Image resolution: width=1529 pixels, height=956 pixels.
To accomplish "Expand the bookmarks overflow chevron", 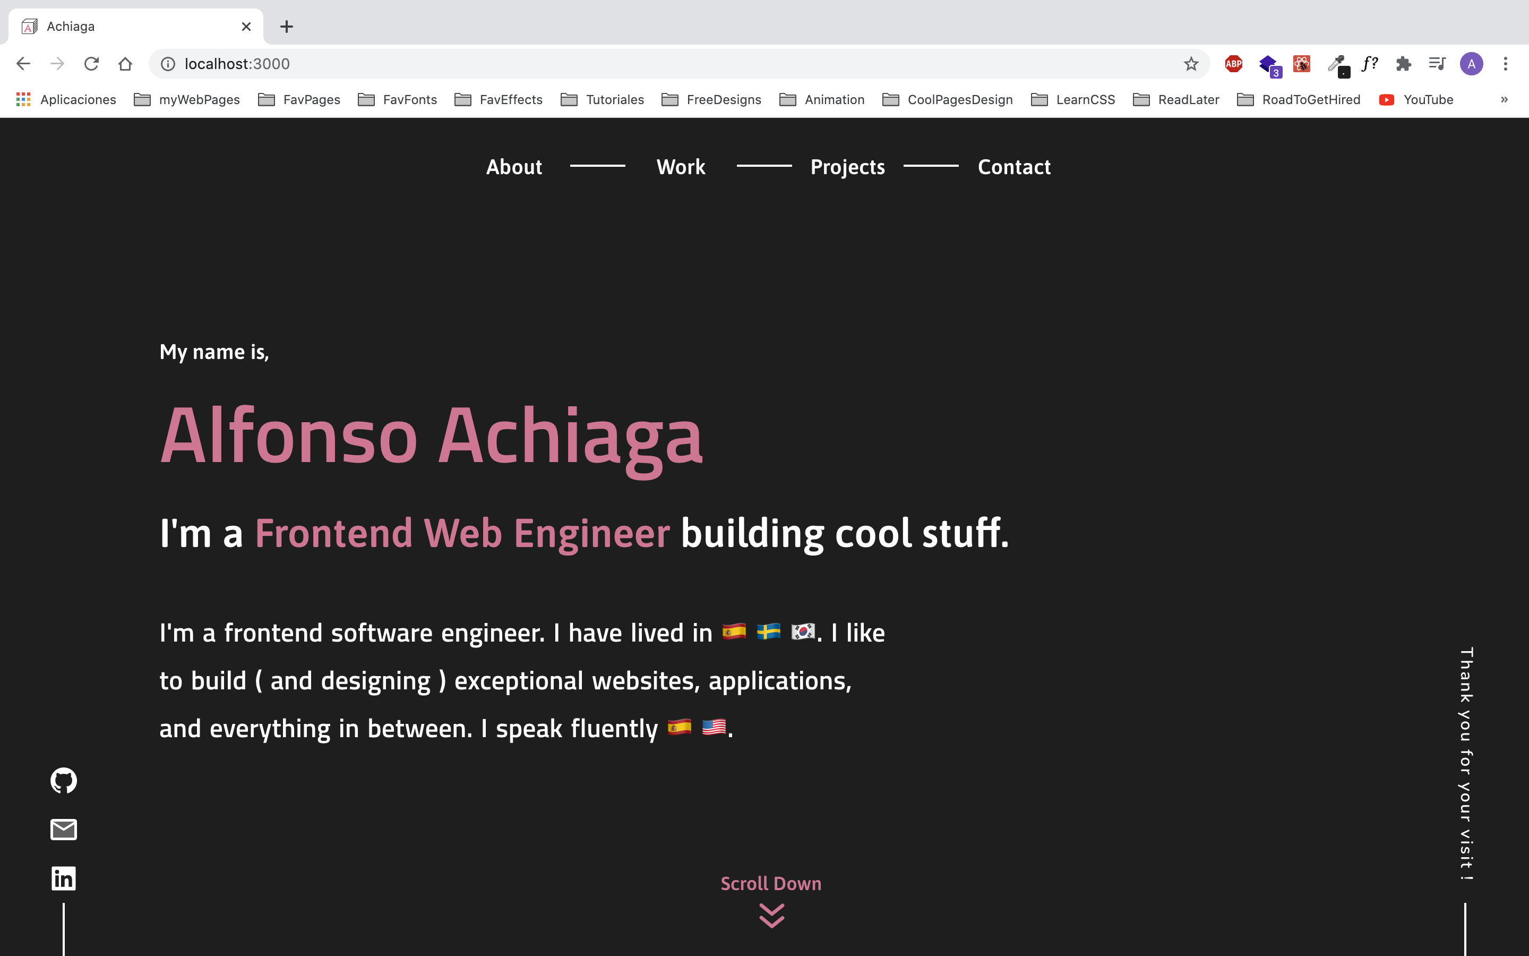I will pos(1504,99).
